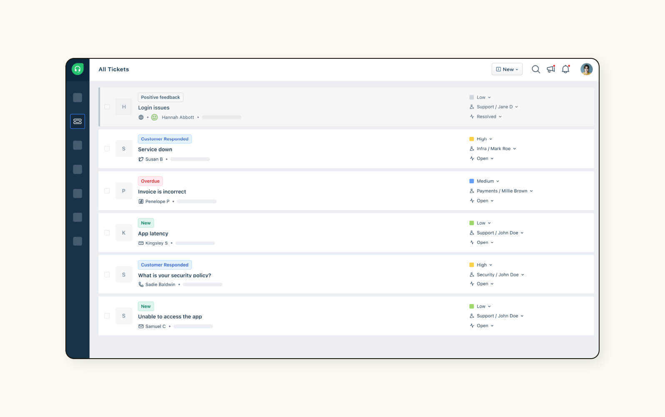Viewport: 665px width, 417px height.
Task: Open What is your security policy ticket
Action: (175, 275)
